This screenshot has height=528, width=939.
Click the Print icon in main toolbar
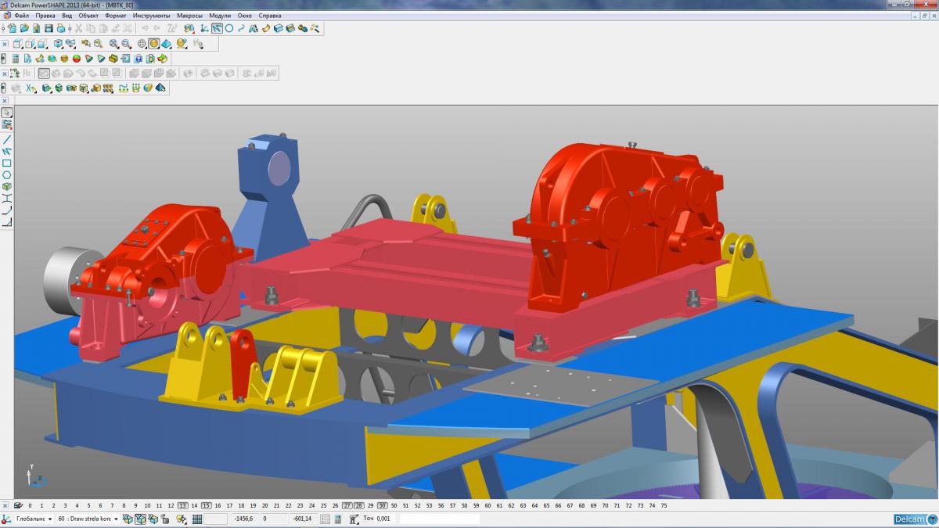(61, 27)
